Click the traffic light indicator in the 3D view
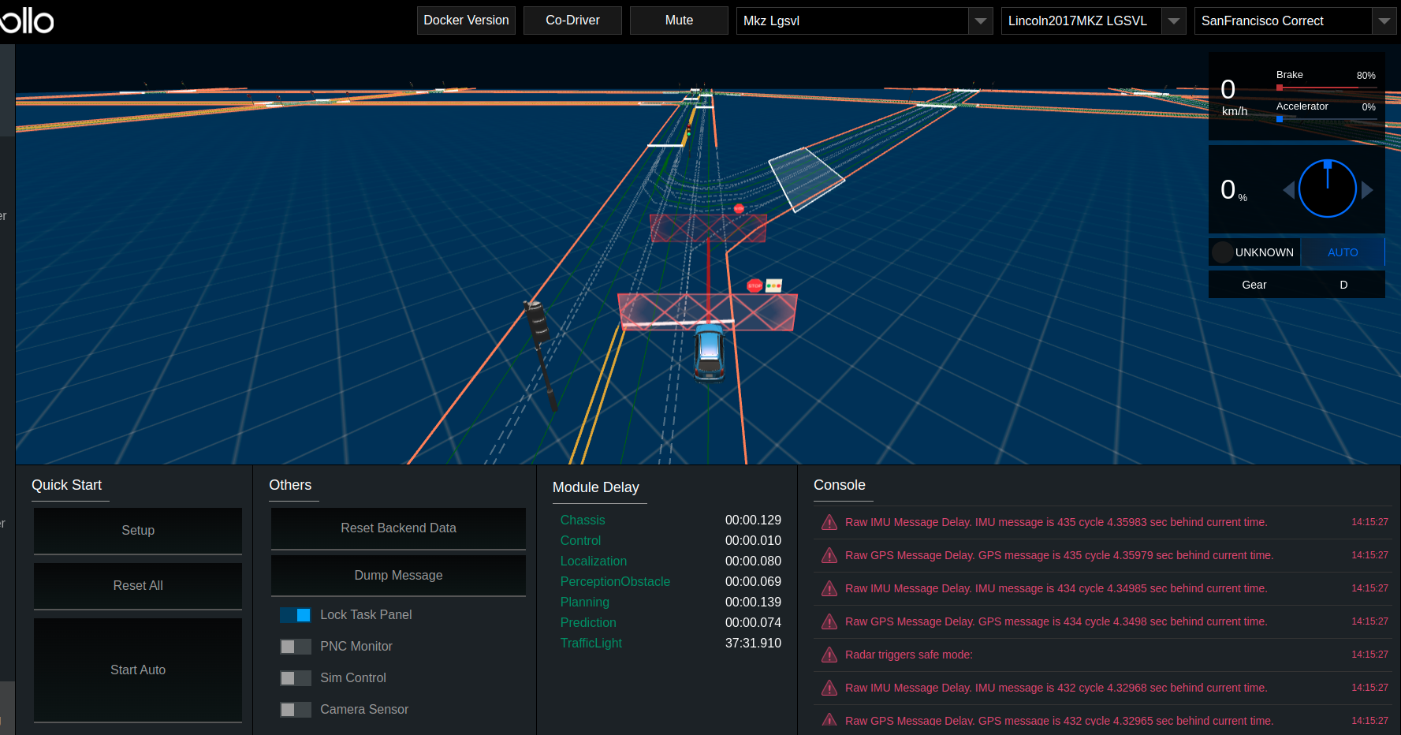The width and height of the screenshot is (1401, 735). click(x=773, y=284)
